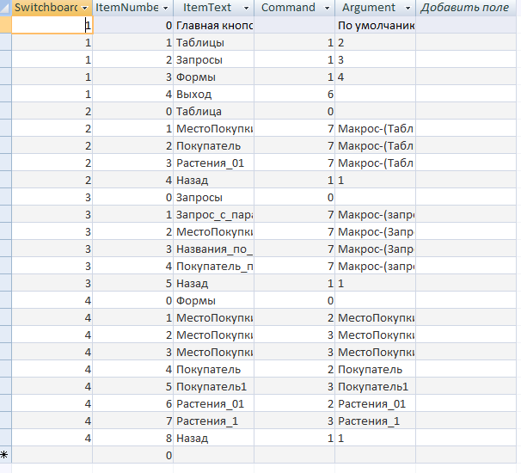
Task: Select the new record row marked with asterisk
Action: [x=5, y=455]
